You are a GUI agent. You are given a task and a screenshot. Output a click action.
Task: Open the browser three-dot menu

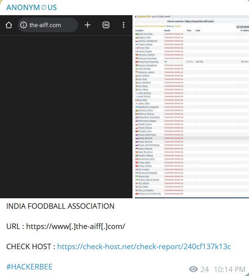[124, 25]
